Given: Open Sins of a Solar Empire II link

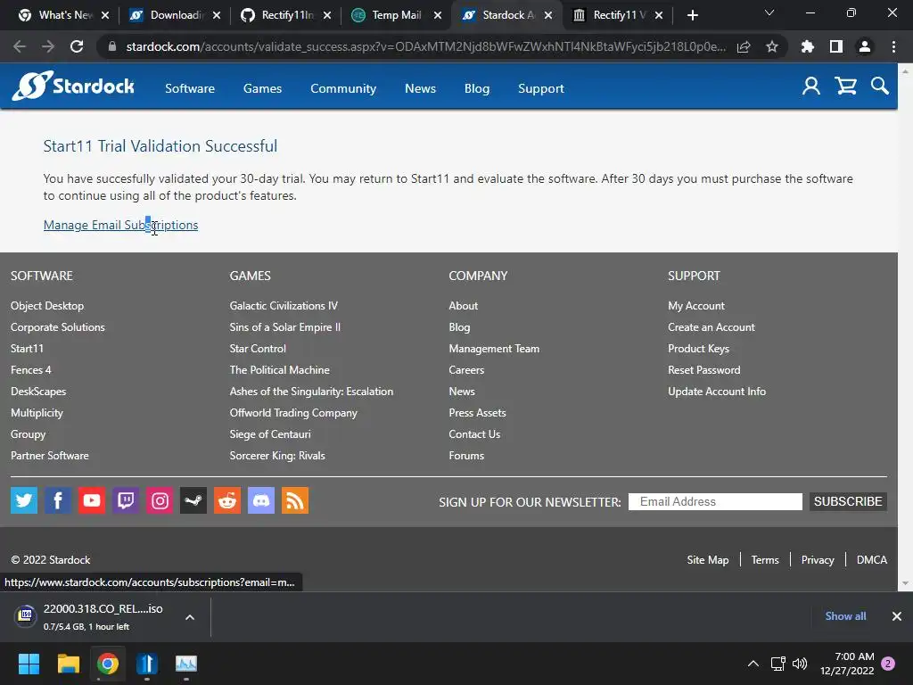Looking at the screenshot, I should [x=284, y=327].
